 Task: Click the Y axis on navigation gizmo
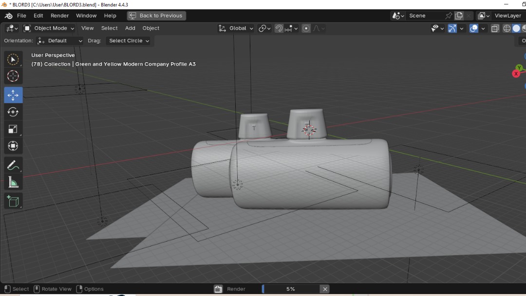coord(519,67)
